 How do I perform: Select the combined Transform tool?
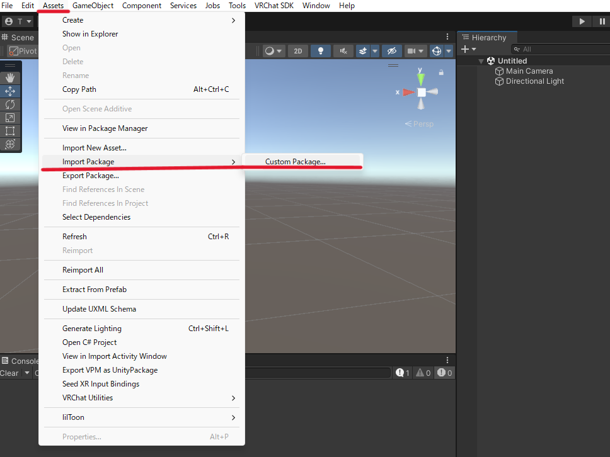(x=10, y=144)
